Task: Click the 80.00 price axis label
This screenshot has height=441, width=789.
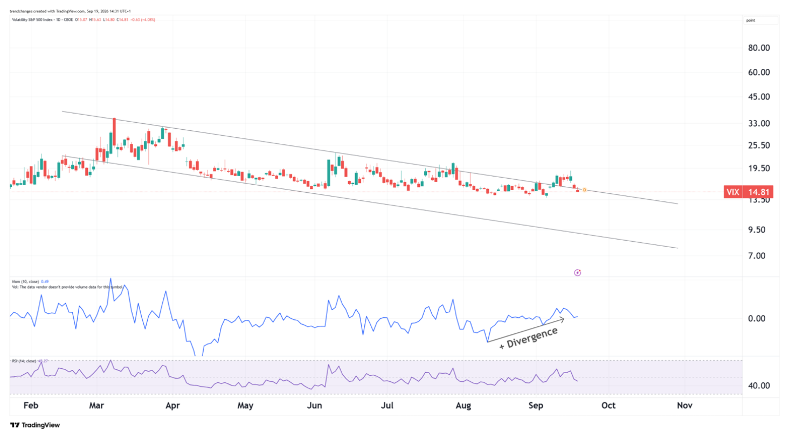Action: pos(759,48)
